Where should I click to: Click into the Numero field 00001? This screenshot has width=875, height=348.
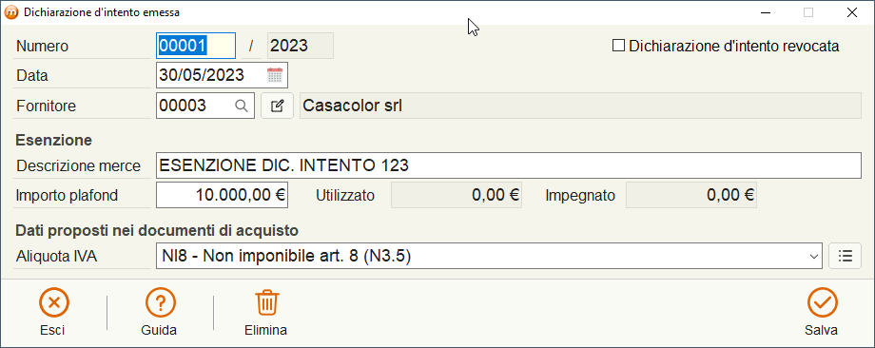[x=195, y=46]
